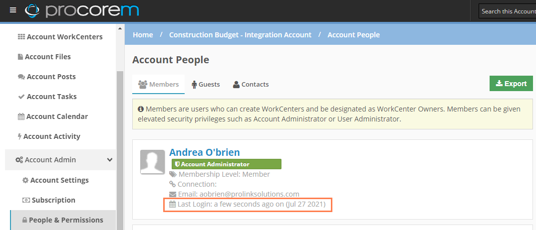Click the Account Admin section label

point(50,160)
